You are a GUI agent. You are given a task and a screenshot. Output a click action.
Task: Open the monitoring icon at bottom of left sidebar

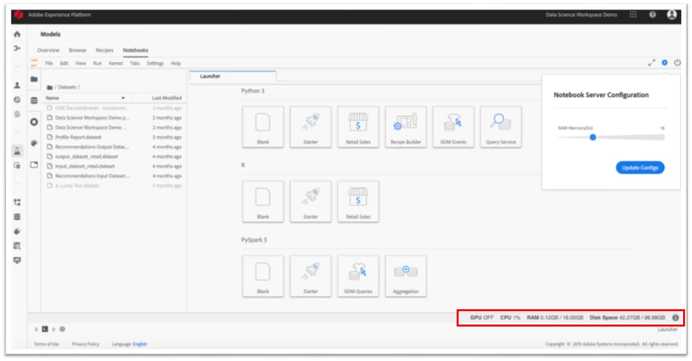click(17, 260)
